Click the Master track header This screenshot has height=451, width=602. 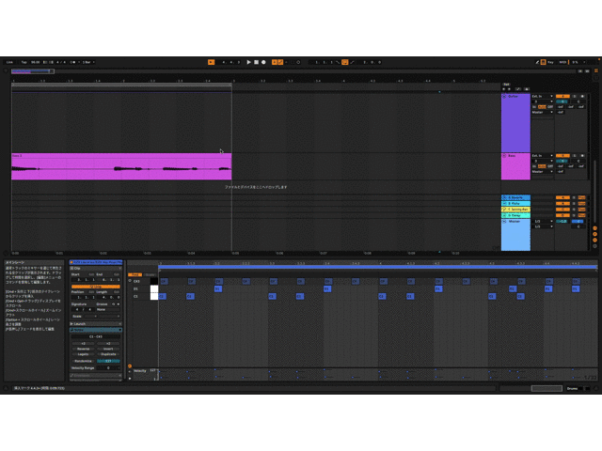tap(515, 221)
